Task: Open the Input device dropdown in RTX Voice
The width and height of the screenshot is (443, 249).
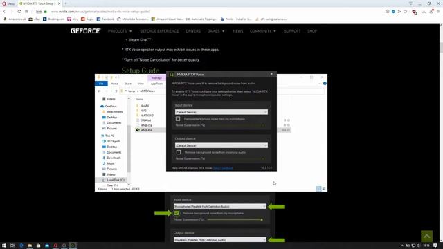Action: click(221, 112)
